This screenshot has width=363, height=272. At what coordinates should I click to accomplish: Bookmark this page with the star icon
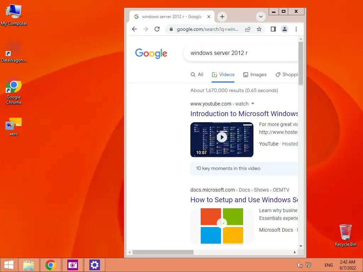point(259,29)
